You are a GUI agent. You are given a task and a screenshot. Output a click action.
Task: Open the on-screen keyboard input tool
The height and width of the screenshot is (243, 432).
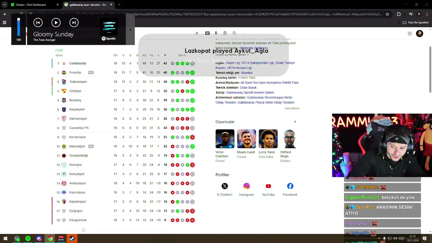207,33
